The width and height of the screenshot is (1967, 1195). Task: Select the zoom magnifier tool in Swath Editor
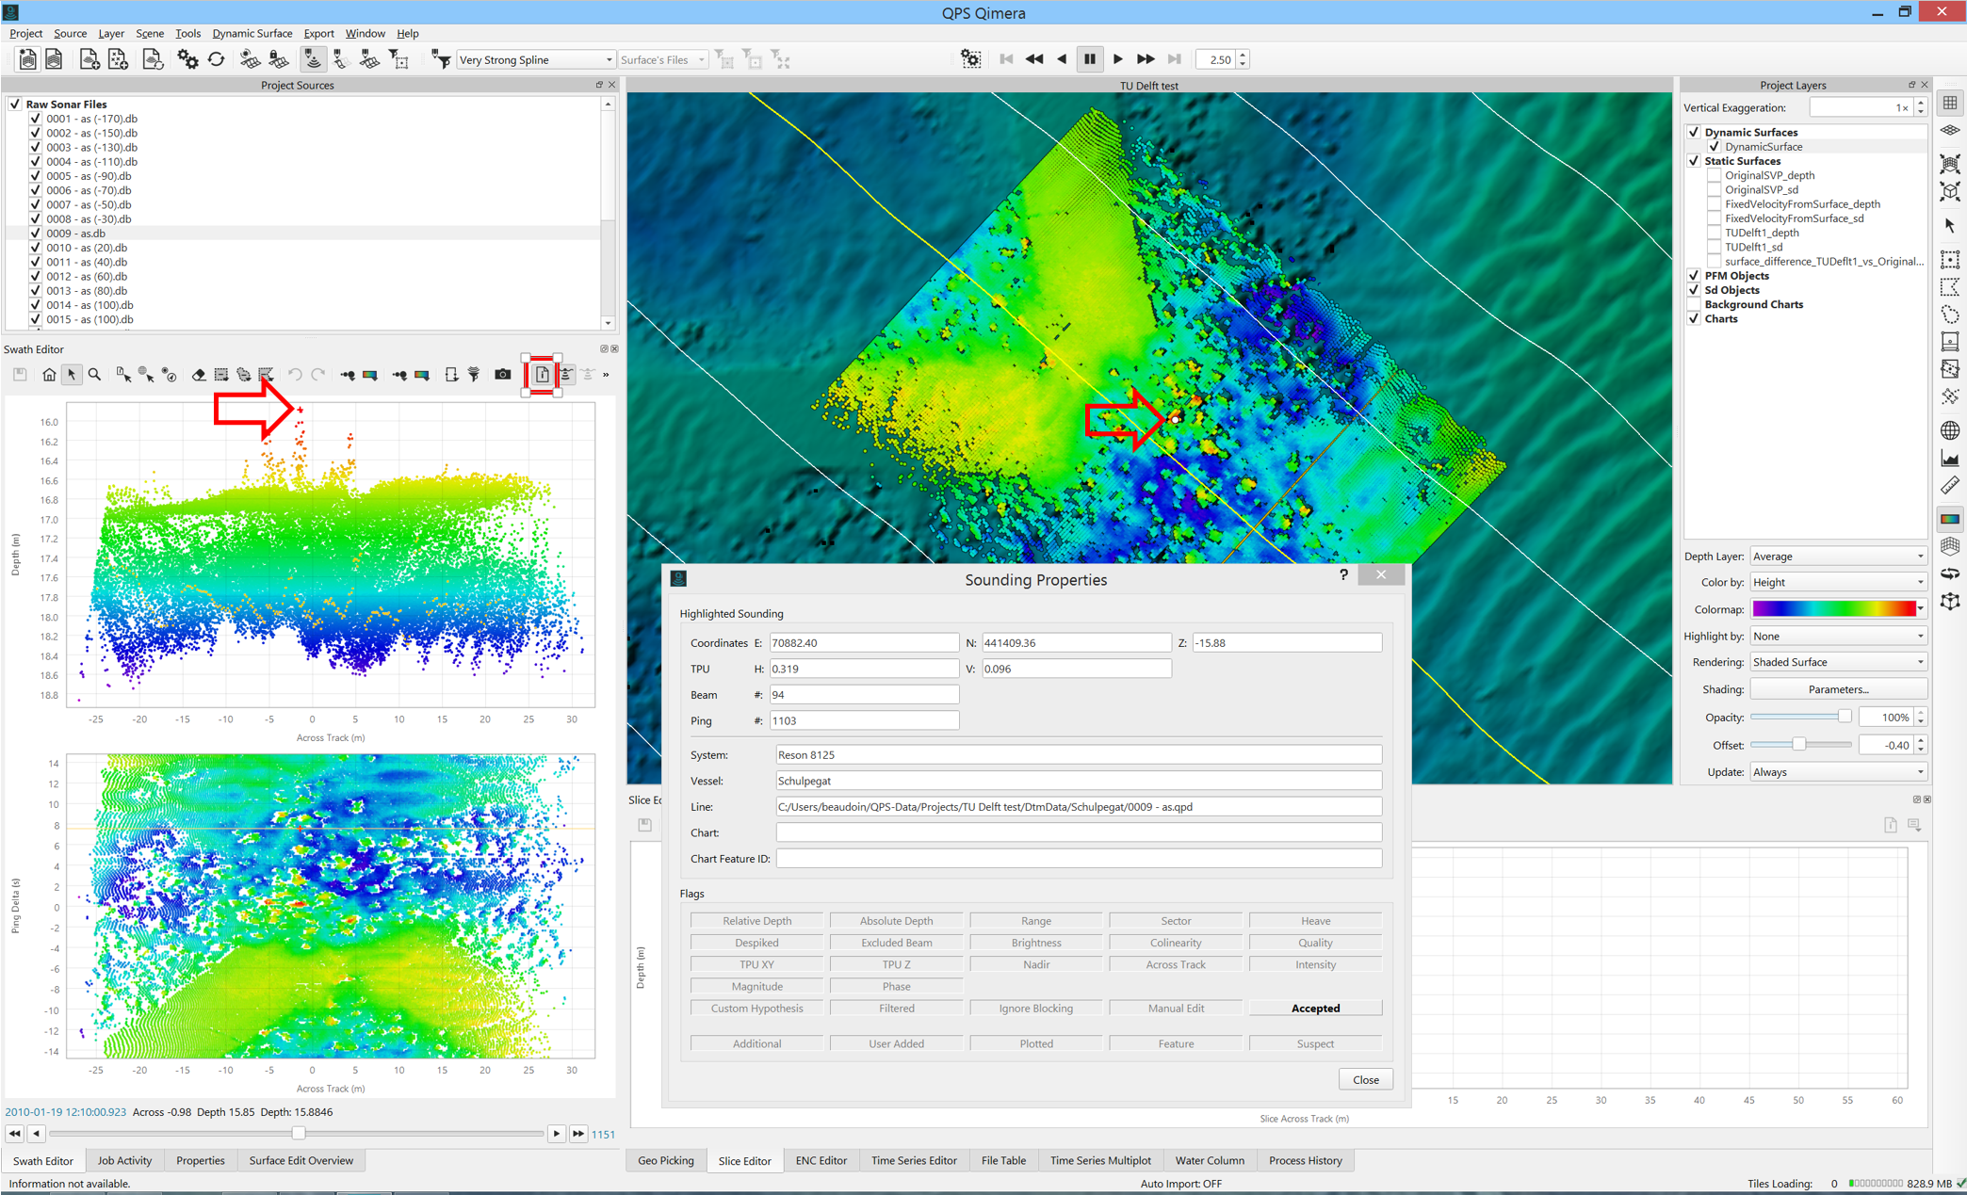pos(94,375)
